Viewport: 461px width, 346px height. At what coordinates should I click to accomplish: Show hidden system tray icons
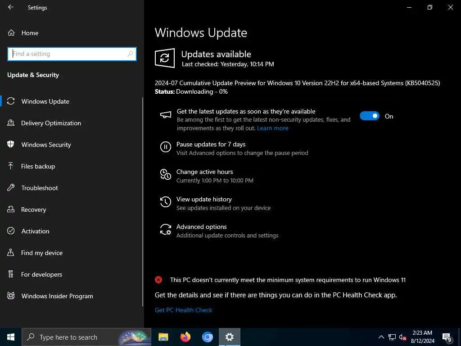point(381,337)
